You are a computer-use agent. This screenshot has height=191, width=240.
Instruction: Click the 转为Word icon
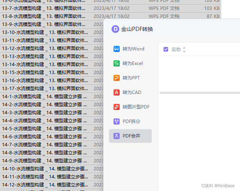pyautogui.click(x=117, y=49)
